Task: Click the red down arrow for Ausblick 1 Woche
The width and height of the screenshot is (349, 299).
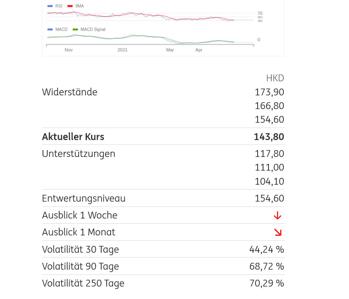Action: click(x=277, y=216)
